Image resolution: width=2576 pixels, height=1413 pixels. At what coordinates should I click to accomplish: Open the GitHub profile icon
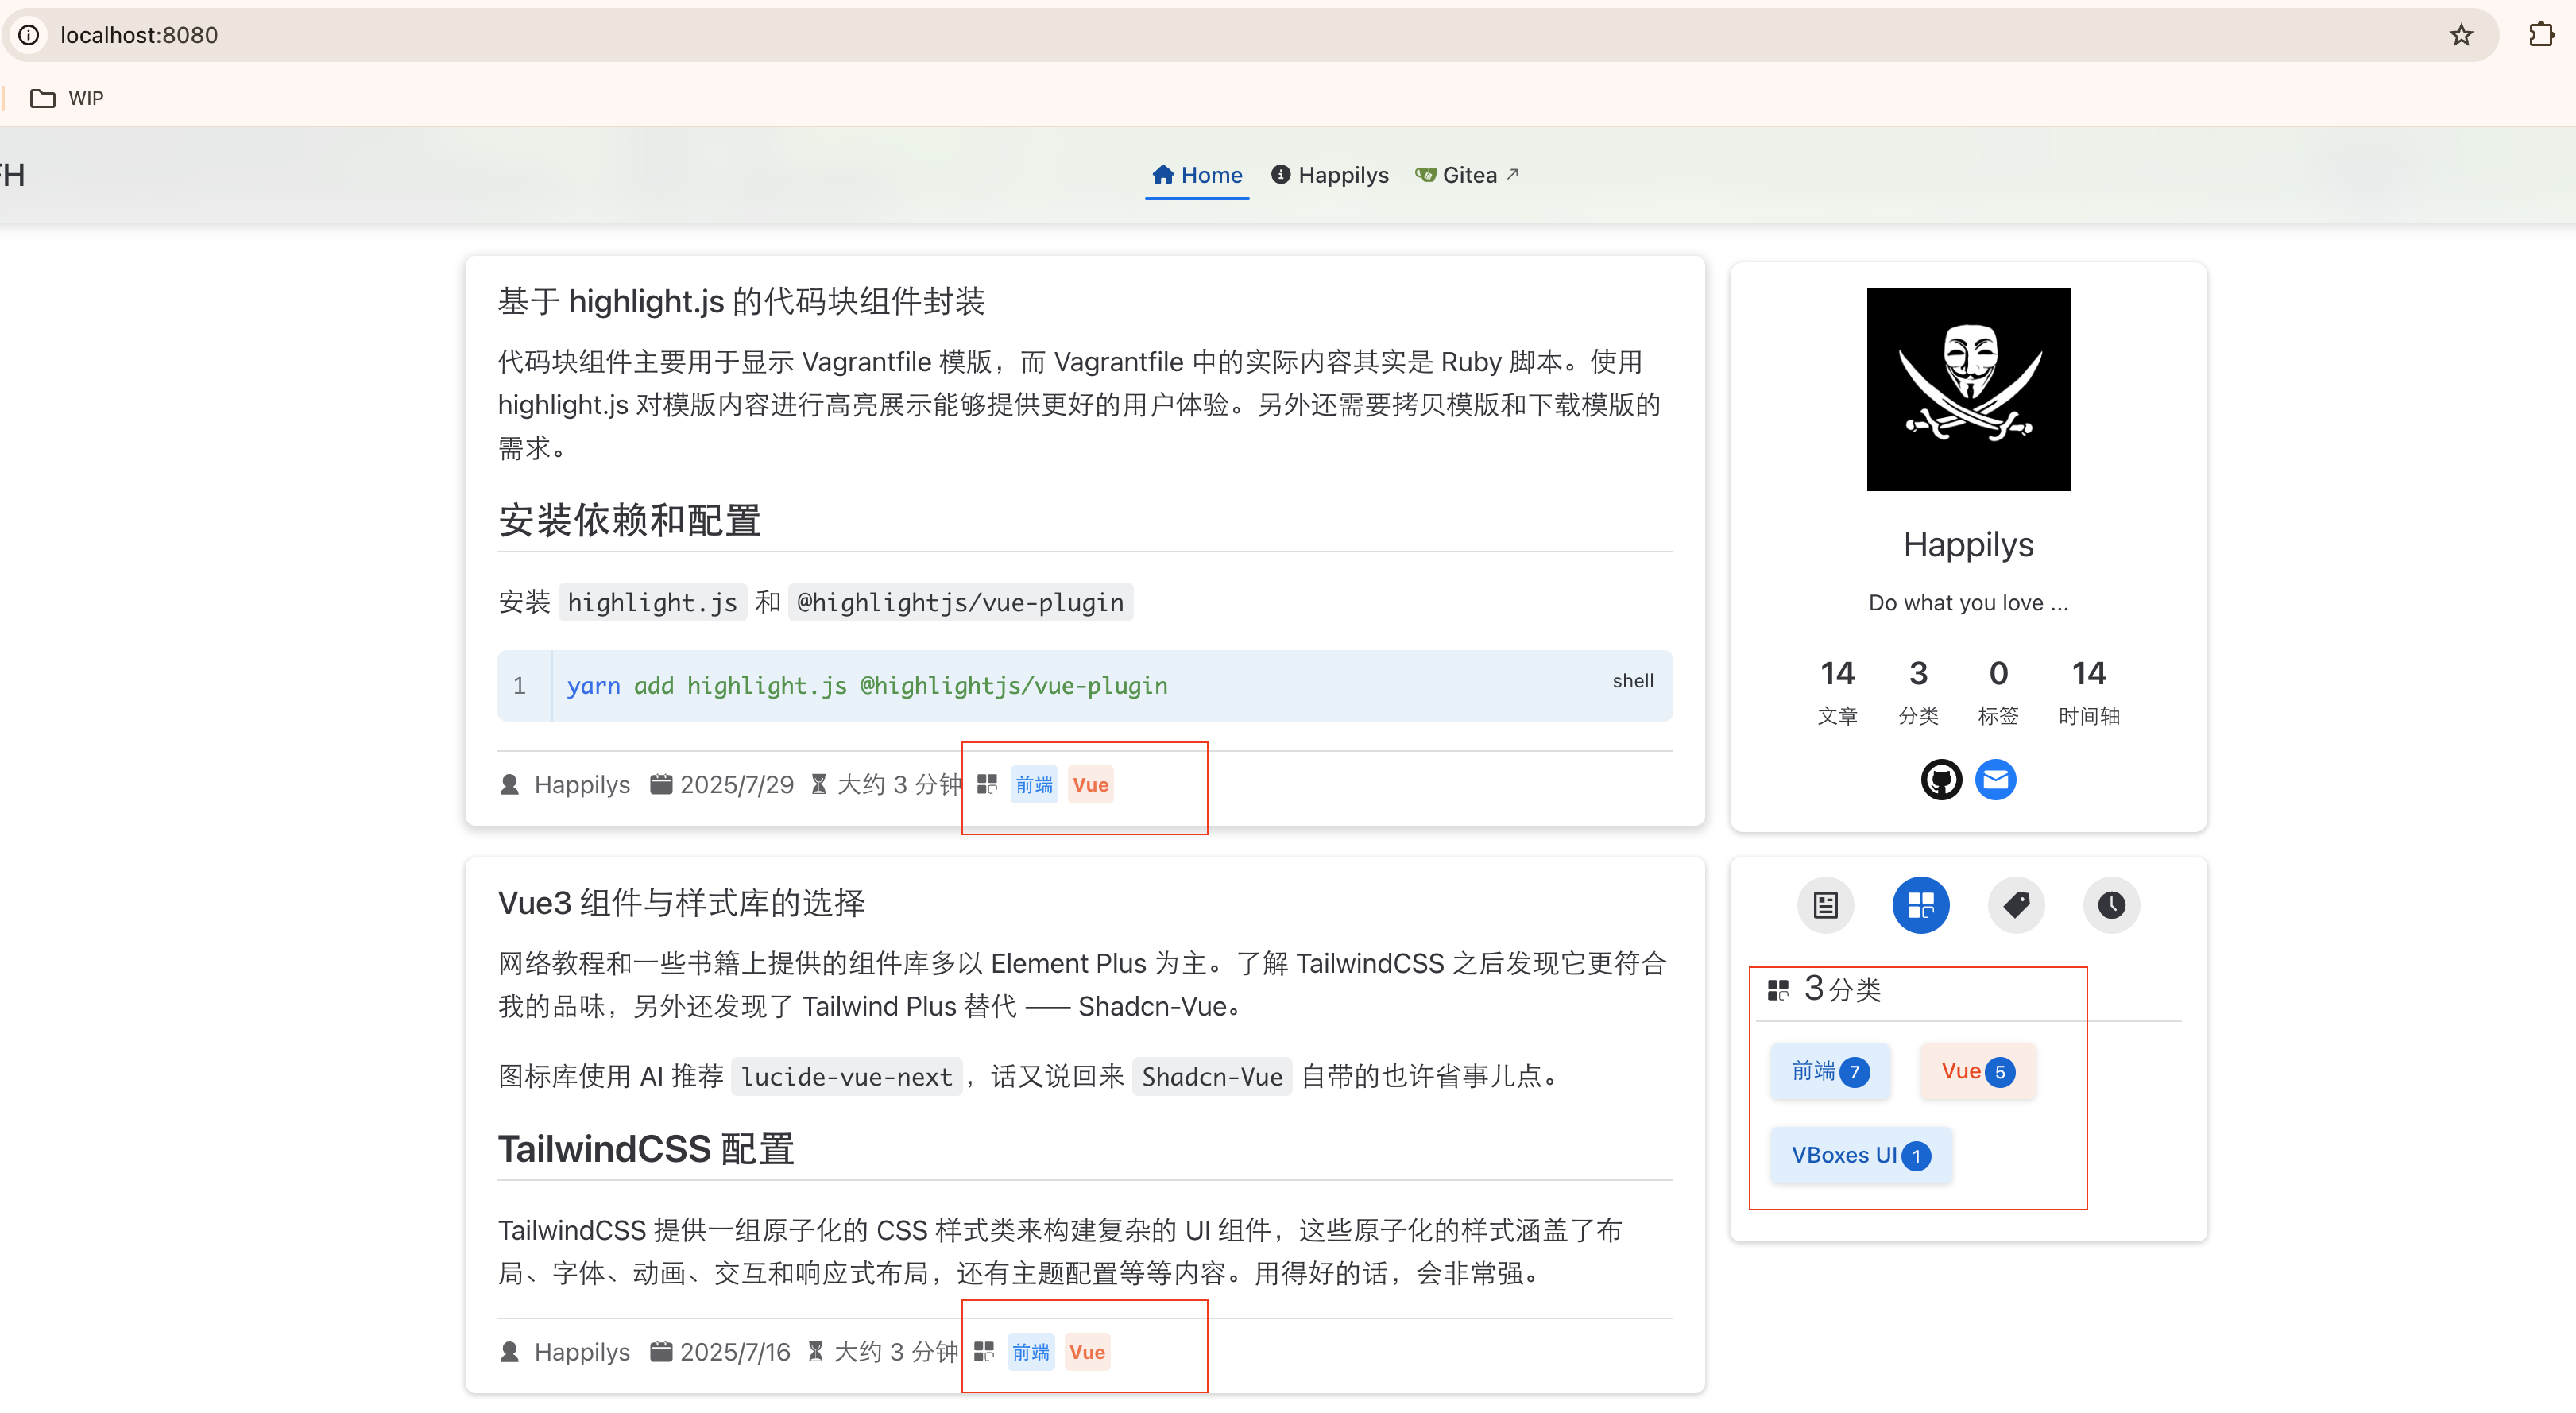click(1941, 779)
